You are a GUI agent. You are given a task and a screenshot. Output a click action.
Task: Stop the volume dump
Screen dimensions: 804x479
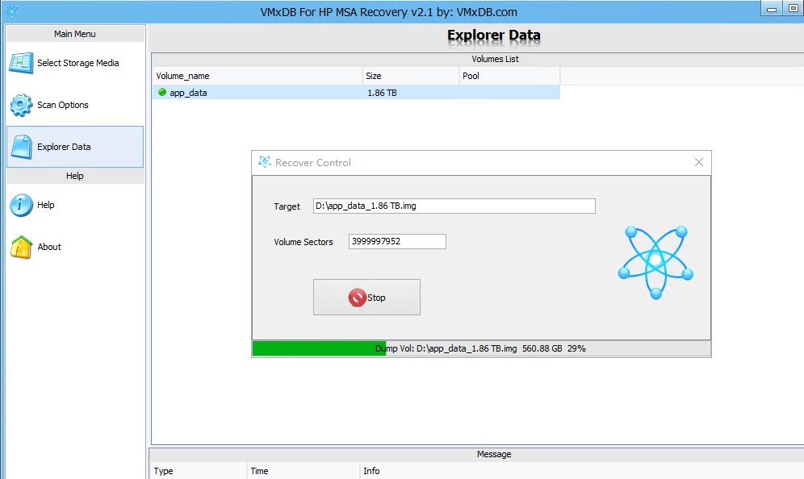pos(366,297)
